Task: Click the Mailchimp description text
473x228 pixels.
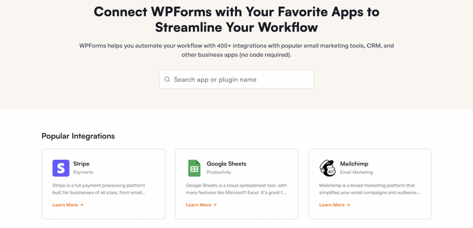Action: pyautogui.click(x=370, y=189)
